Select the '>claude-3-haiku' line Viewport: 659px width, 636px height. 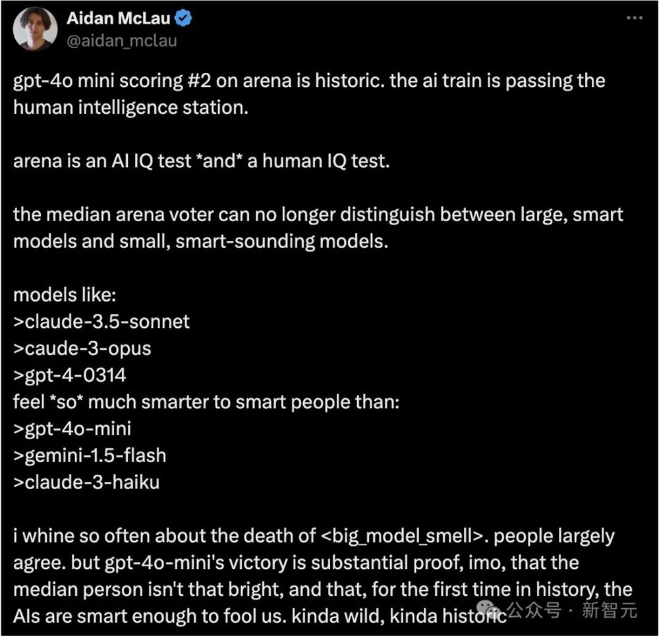click(x=86, y=482)
